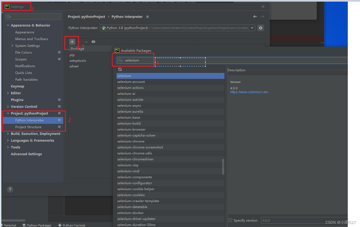
Task: Select selenium-crawler-template in package list
Action: point(170,201)
